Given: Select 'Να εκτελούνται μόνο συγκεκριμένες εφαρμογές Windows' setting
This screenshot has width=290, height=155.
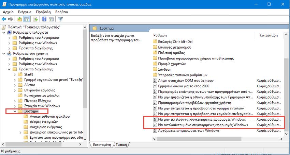Looking at the screenshot, I should [203, 125].
